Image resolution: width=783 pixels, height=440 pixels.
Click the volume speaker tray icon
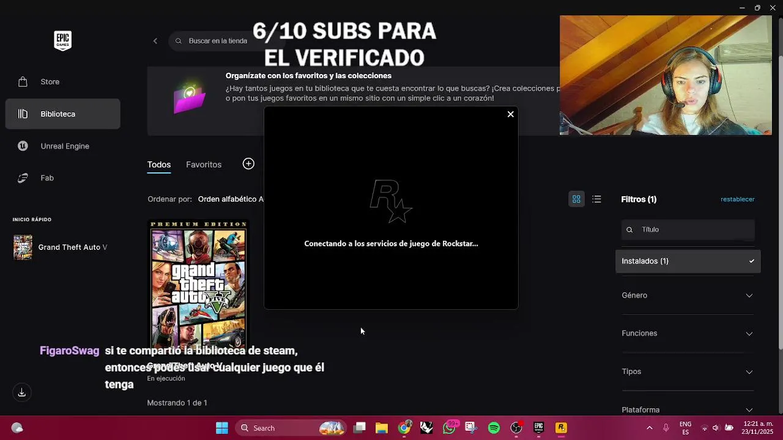pyautogui.click(x=716, y=428)
